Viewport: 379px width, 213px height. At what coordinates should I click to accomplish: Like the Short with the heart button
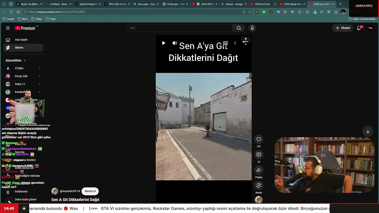[x=259, y=139]
